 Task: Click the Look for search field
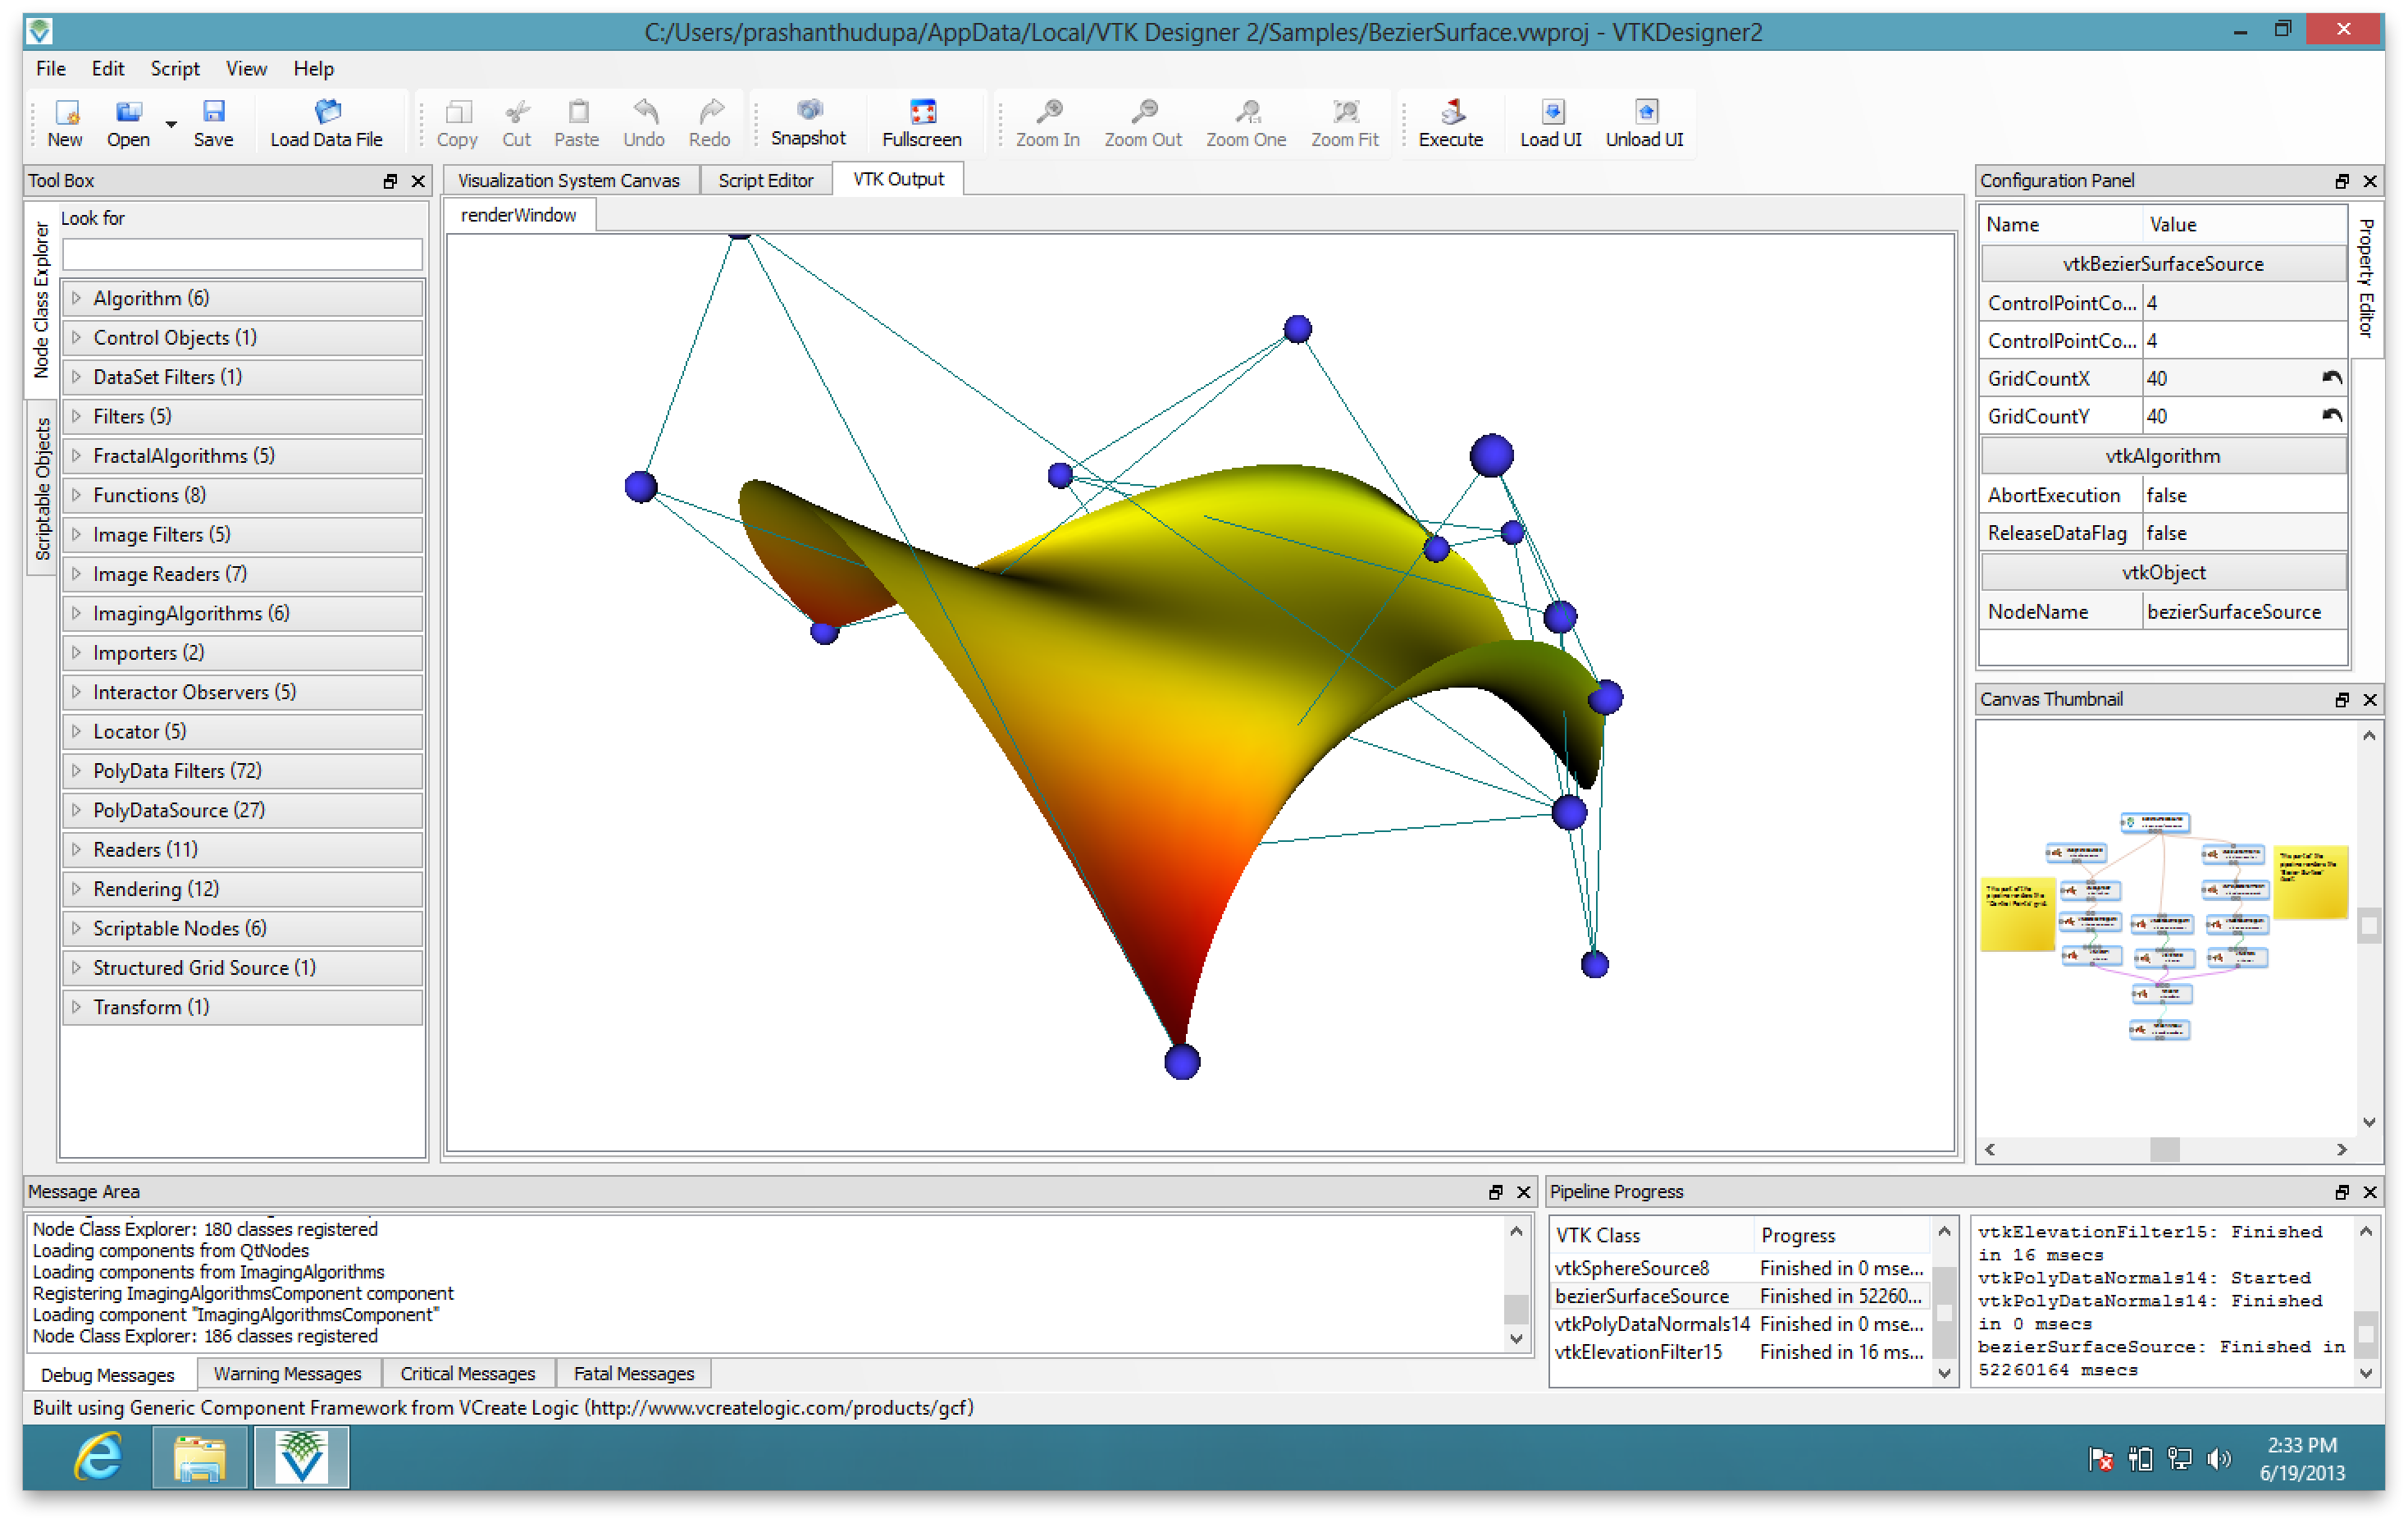pyautogui.click(x=242, y=254)
